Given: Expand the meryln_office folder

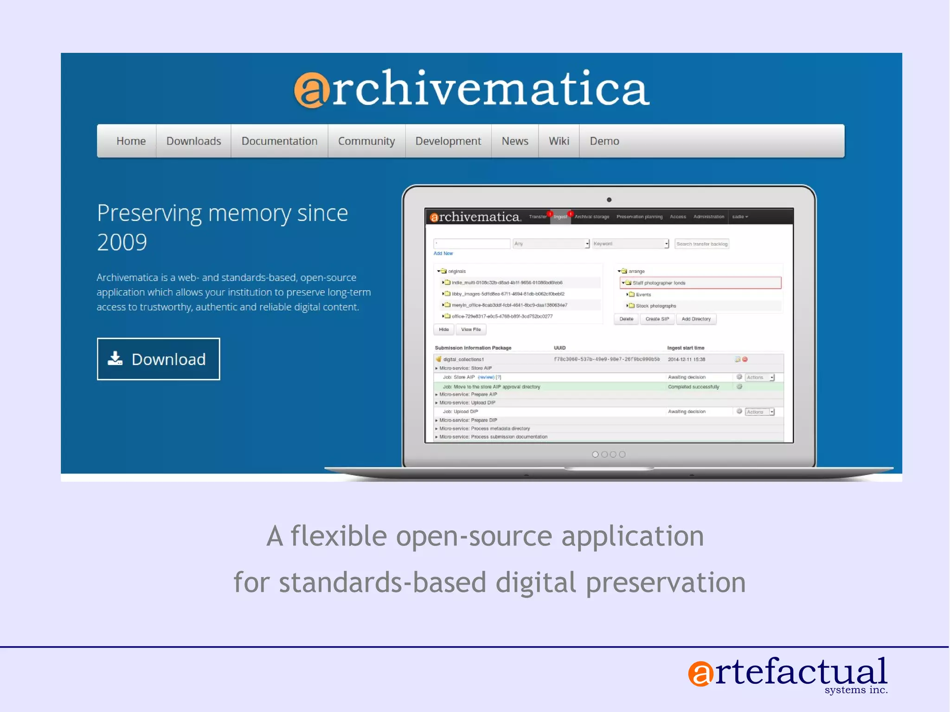Looking at the screenshot, I should click(443, 305).
